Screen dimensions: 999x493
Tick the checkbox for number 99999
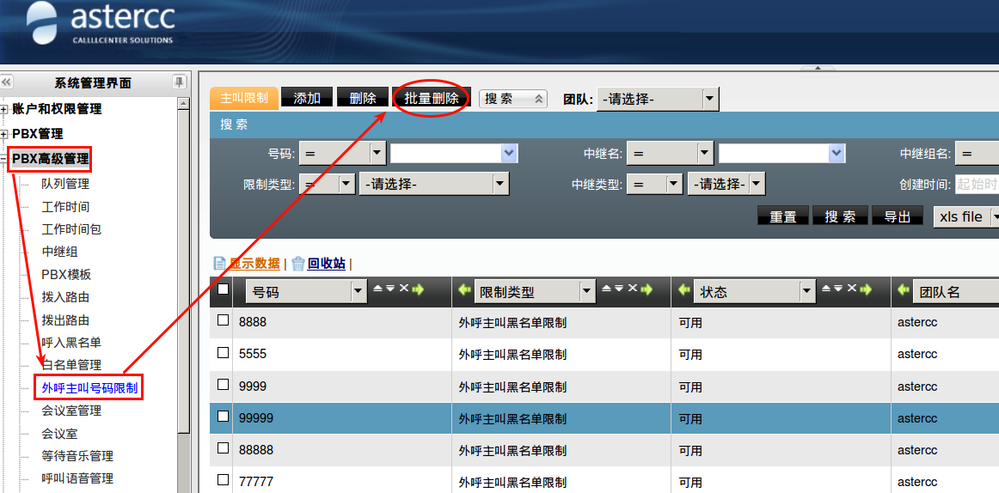point(223,417)
